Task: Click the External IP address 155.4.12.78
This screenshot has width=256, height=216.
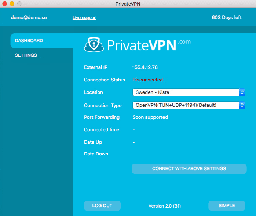Action: coord(145,67)
